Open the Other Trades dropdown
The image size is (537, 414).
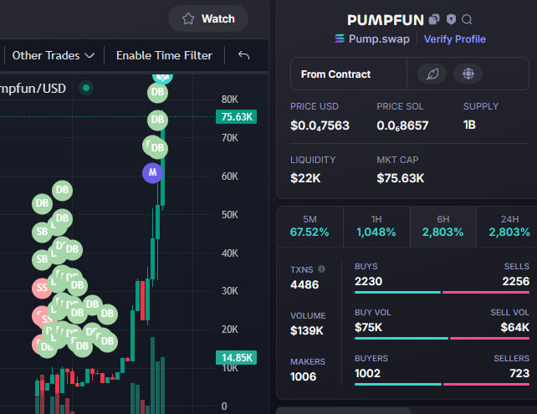(53, 55)
